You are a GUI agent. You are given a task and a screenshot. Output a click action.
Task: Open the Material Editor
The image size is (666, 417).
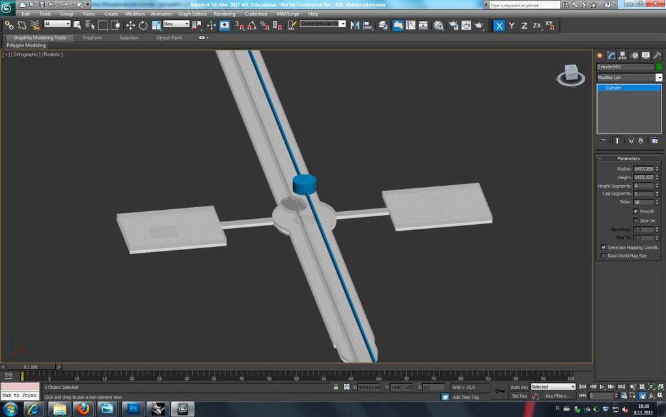click(438, 25)
